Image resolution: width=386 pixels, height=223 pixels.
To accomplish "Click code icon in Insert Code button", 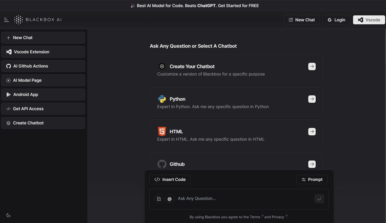I will pos(157,179).
